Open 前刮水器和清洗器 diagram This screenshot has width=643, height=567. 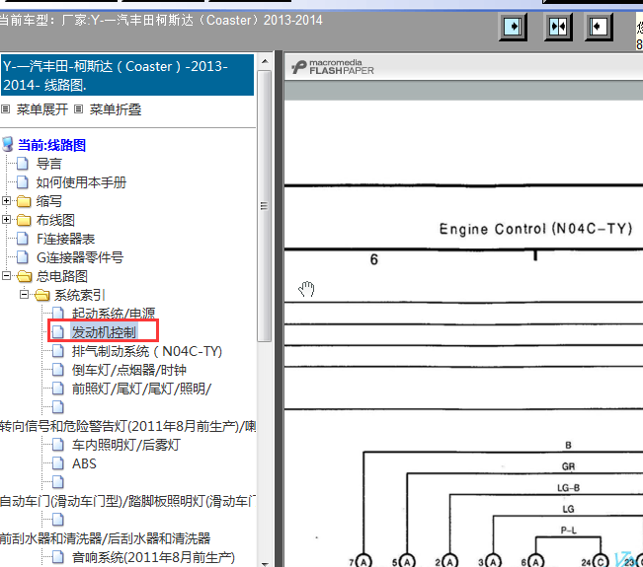tap(105, 538)
